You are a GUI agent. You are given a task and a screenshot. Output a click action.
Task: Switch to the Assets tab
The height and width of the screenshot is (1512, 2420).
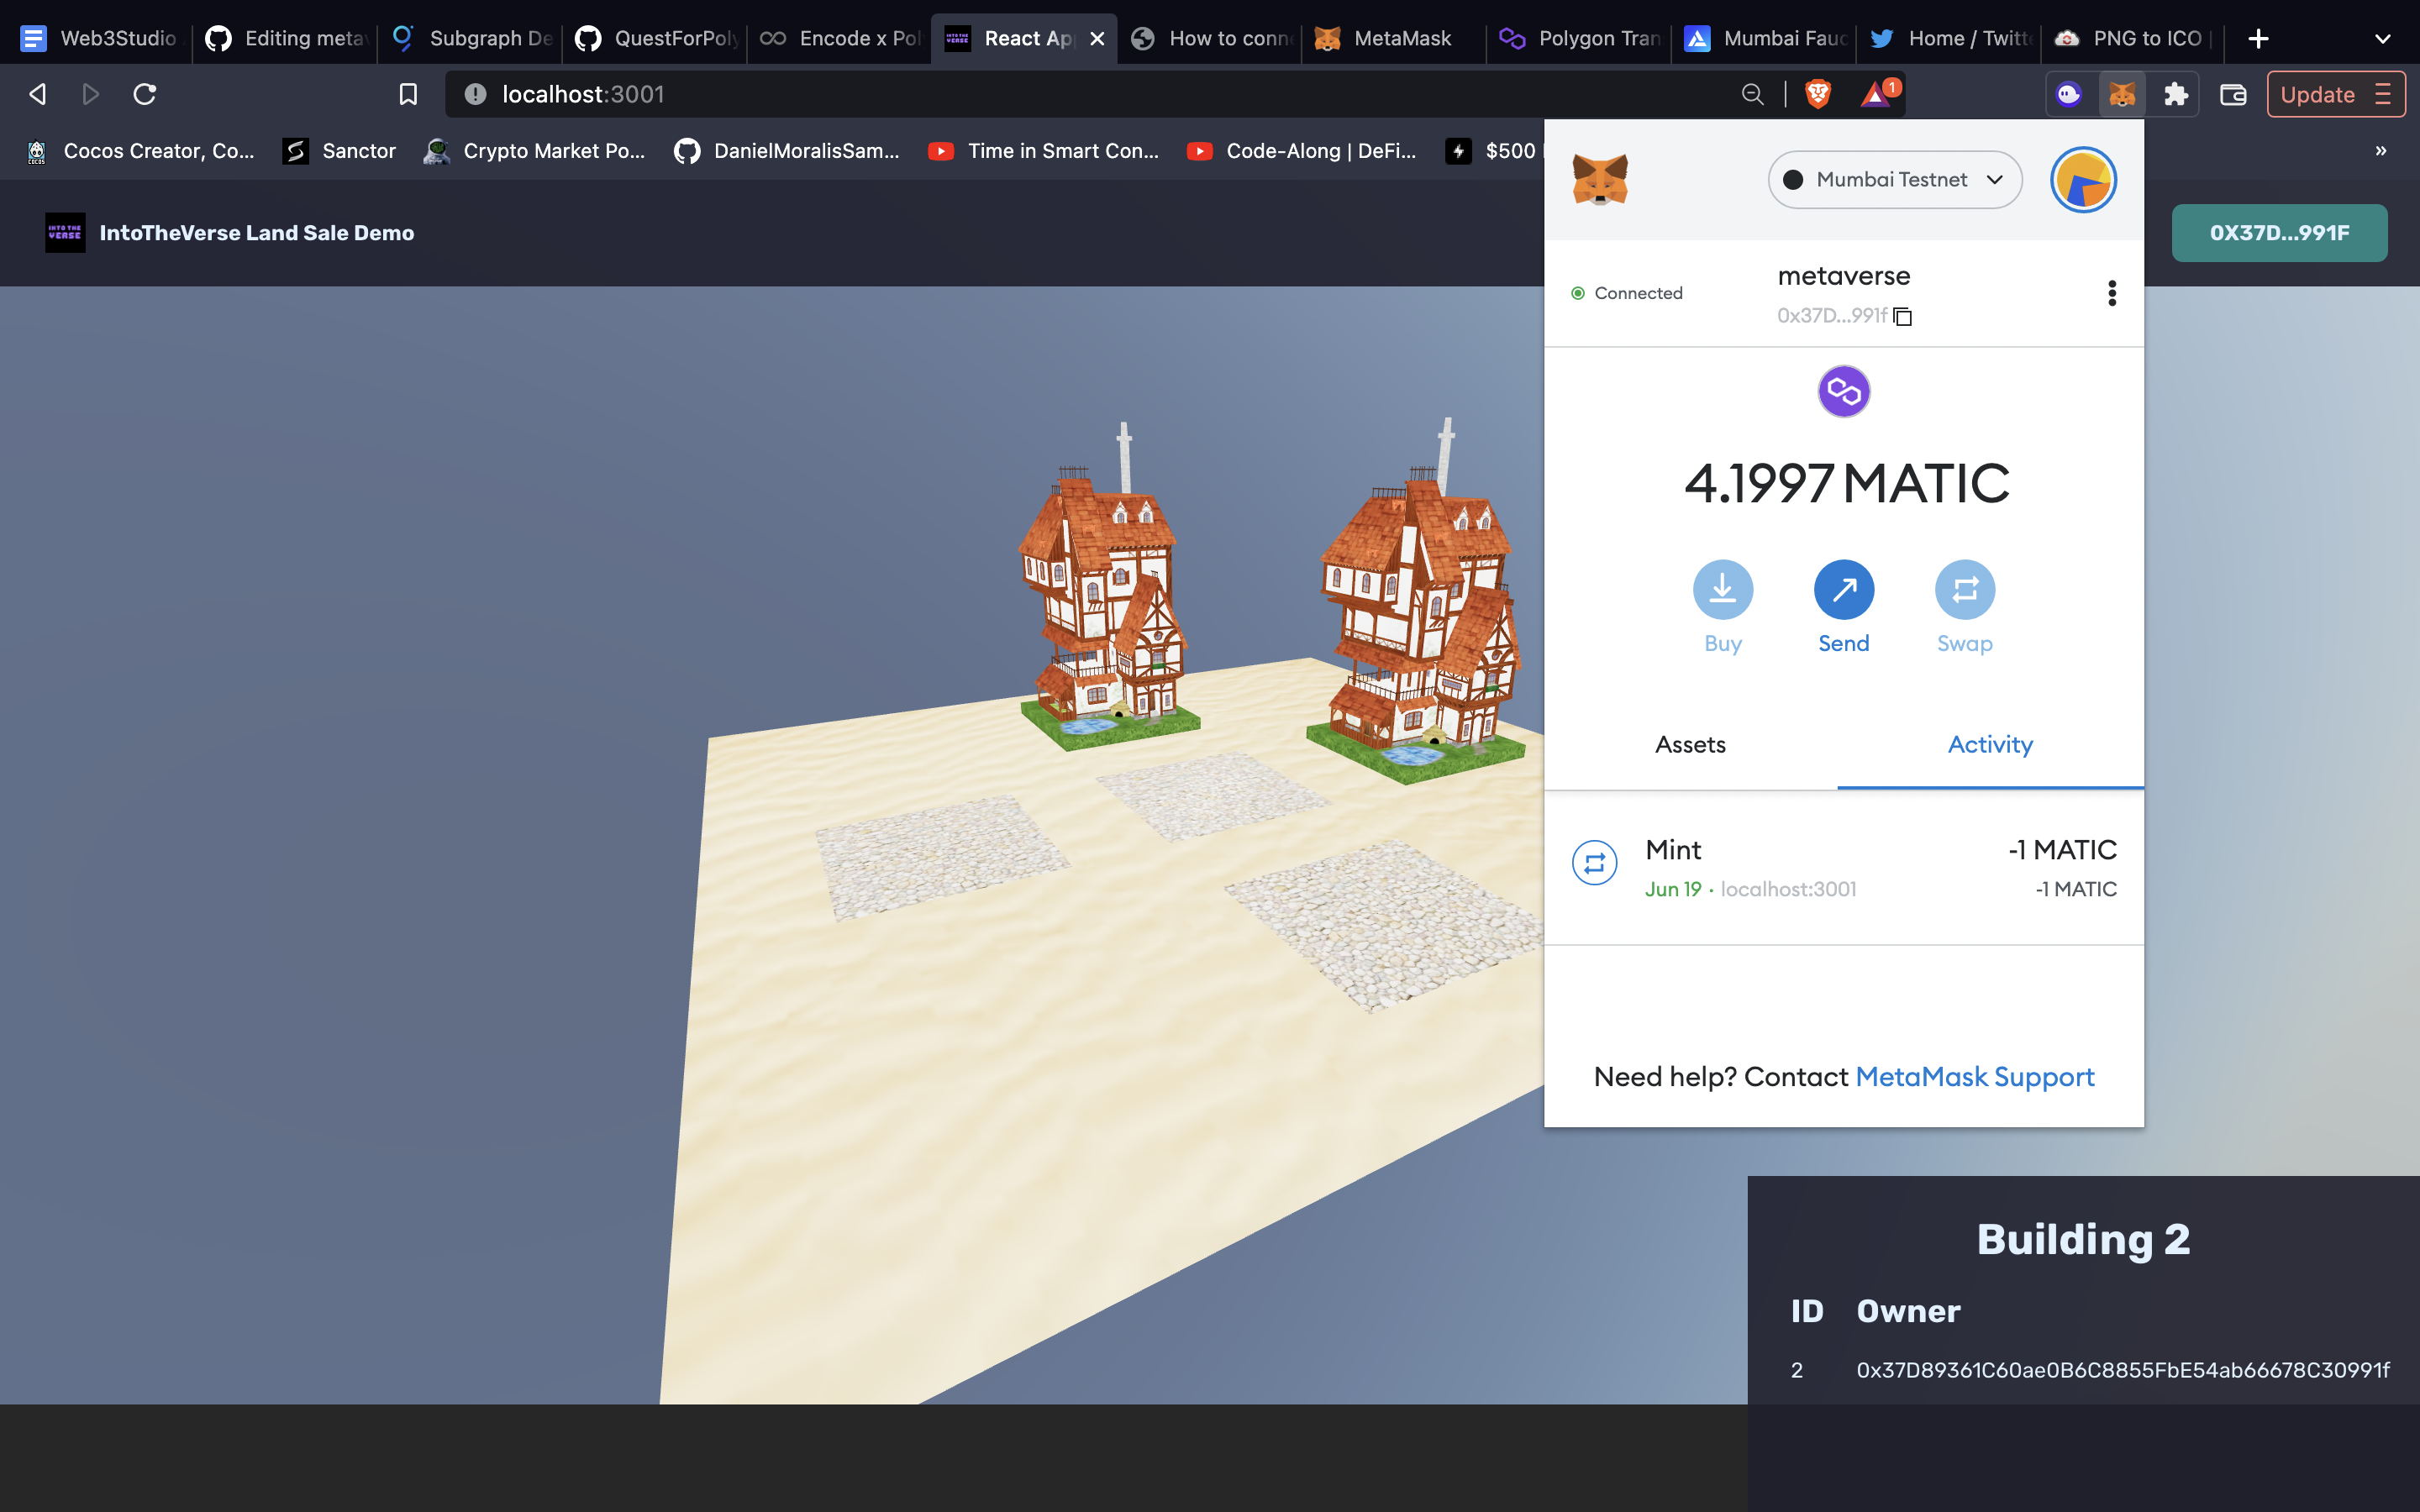1690,744
